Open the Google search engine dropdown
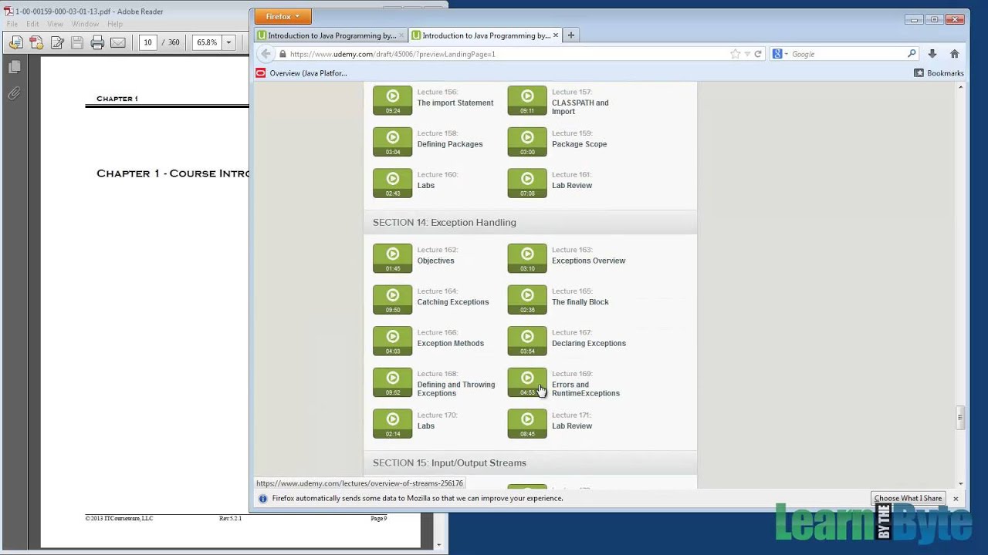The height and width of the screenshot is (555, 988). [x=780, y=54]
